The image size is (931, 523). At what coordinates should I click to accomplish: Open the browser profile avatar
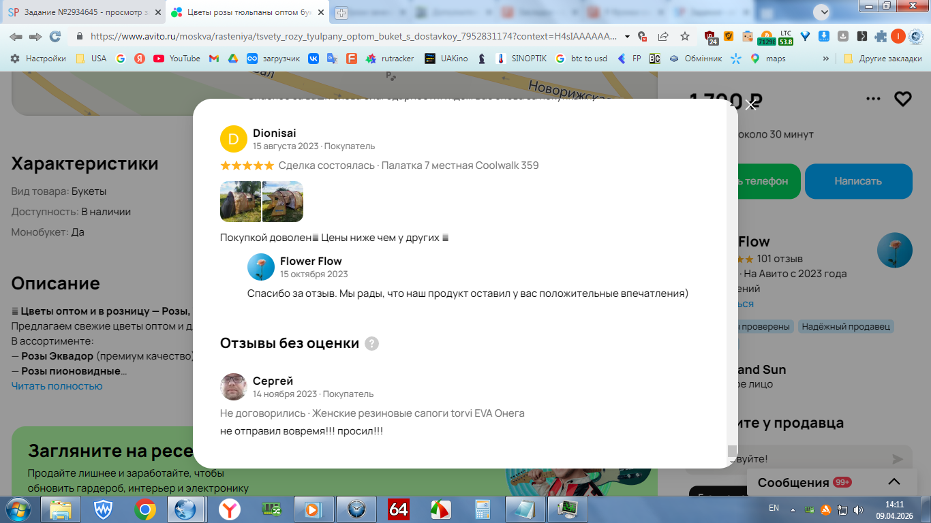pyautogui.click(x=898, y=36)
